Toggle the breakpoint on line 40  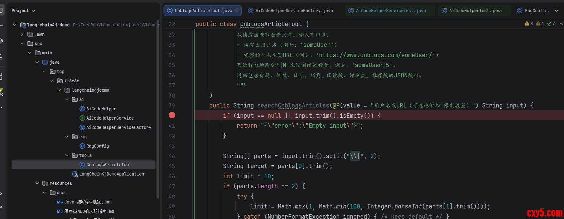pos(172,115)
